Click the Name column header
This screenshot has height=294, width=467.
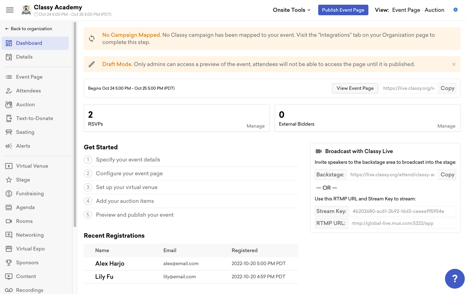(x=102, y=251)
